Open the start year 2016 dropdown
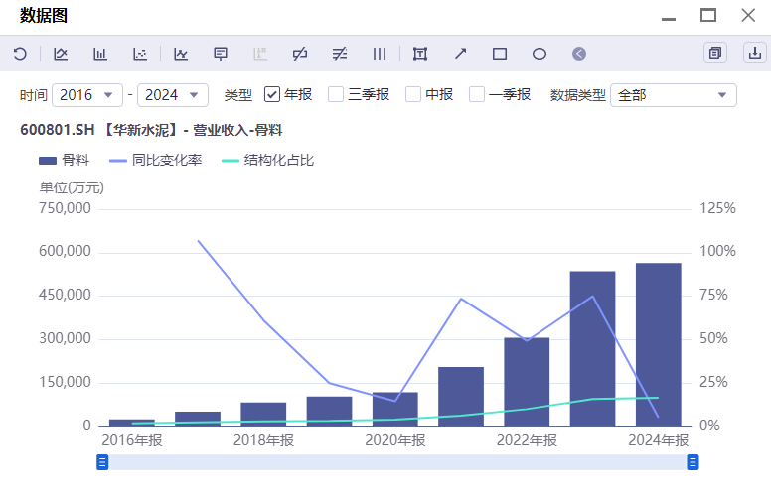Image resolution: width=771 pixels, height=487 pixels. coord(87,95)
